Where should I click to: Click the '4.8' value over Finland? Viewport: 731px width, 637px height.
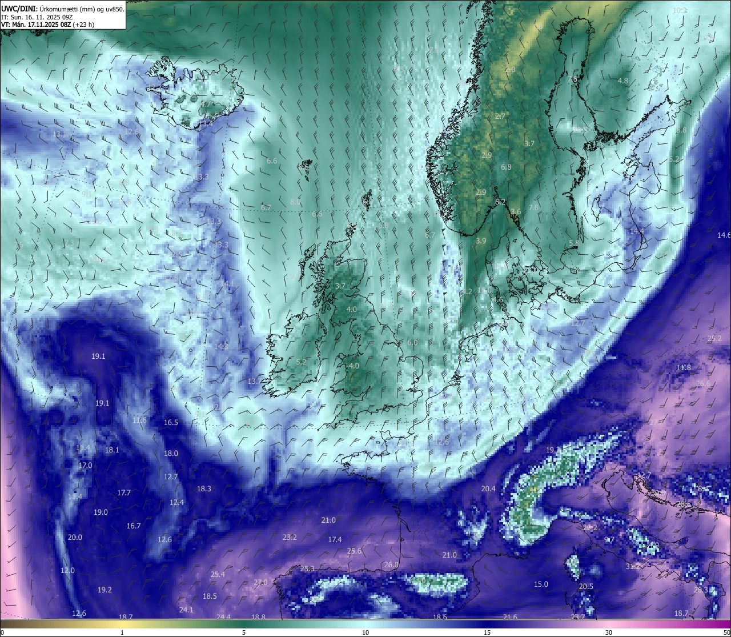623,81
